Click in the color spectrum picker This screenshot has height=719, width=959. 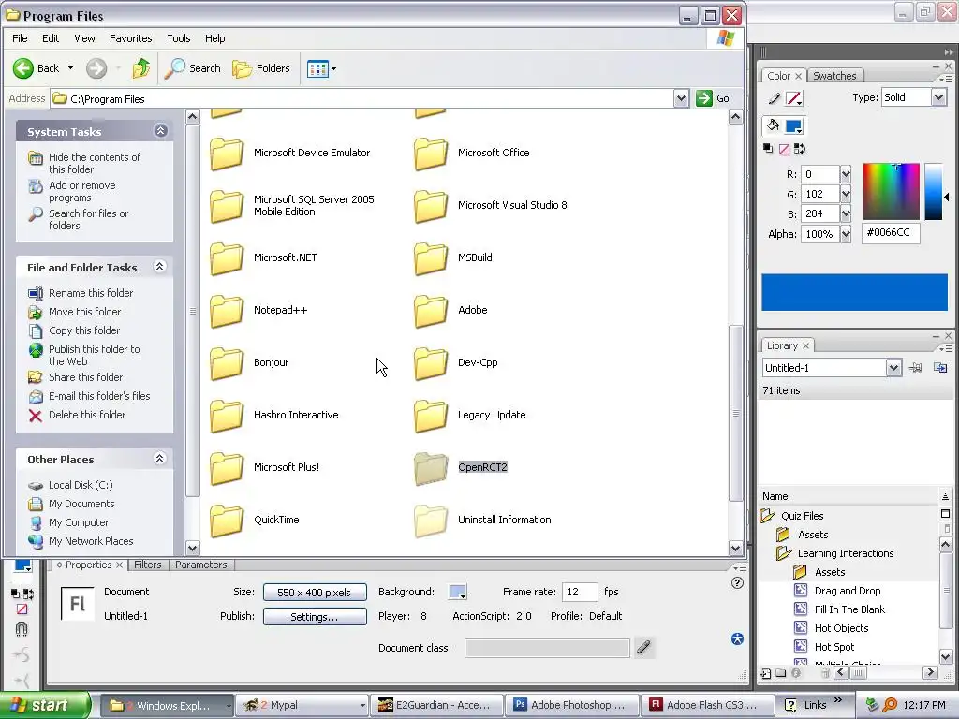[892, 191]
